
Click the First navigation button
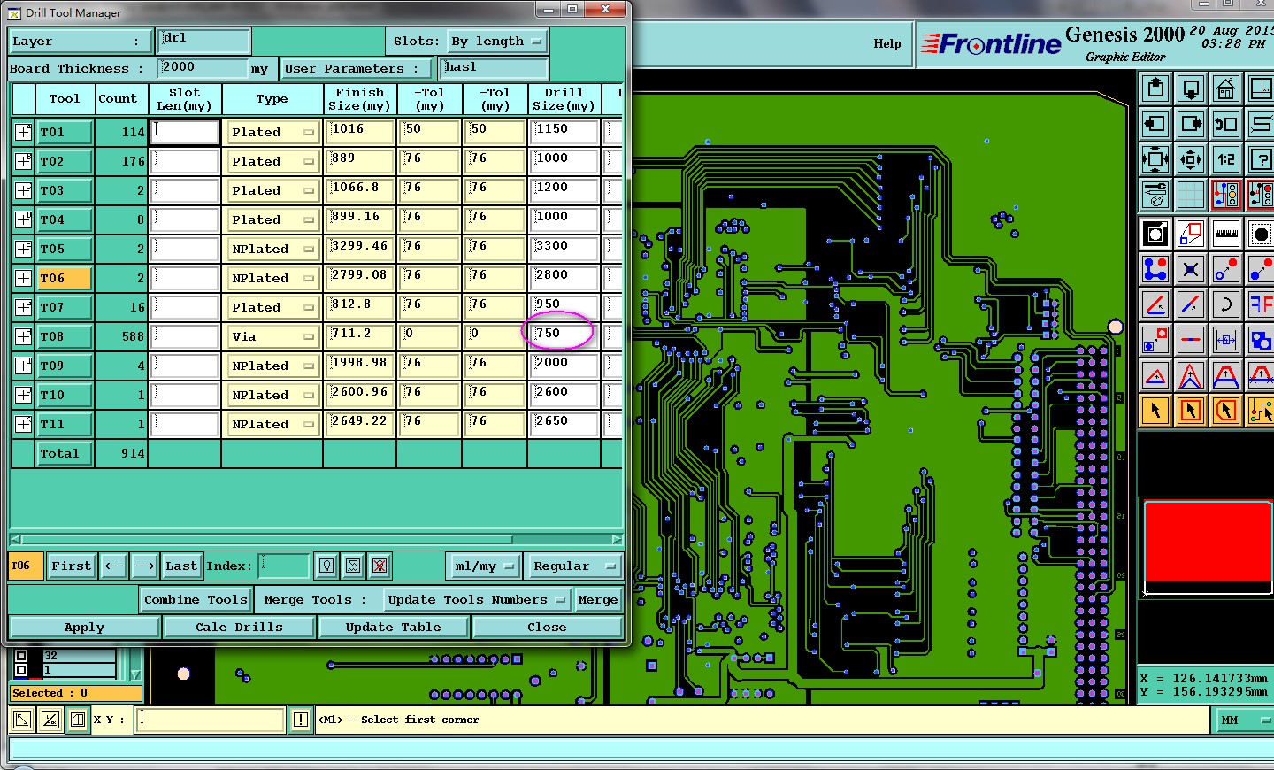pyautogui.click(x=71, y=566)
